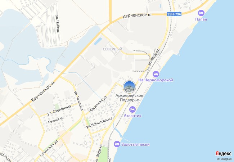Open the Золотые пески text label
The height and width of the screenshot is (162, 234).
click(x=135, y=144)
